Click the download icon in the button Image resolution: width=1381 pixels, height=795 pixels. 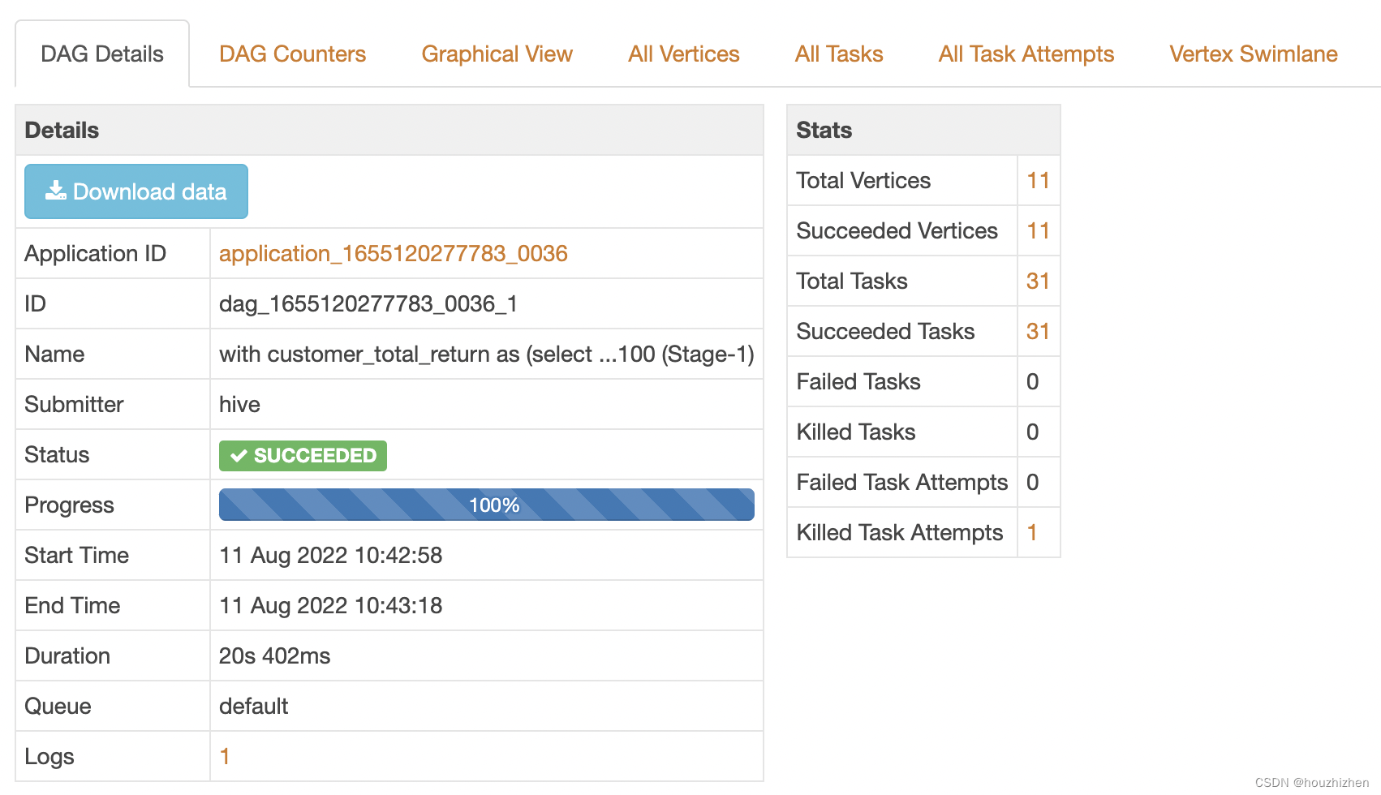tap(55, 191)
